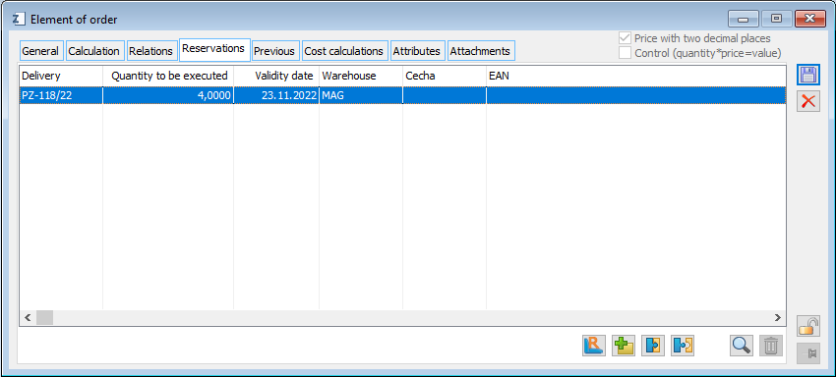836x377 pixels.
Task: Open the General tab
Action: (x=41, y=51)
